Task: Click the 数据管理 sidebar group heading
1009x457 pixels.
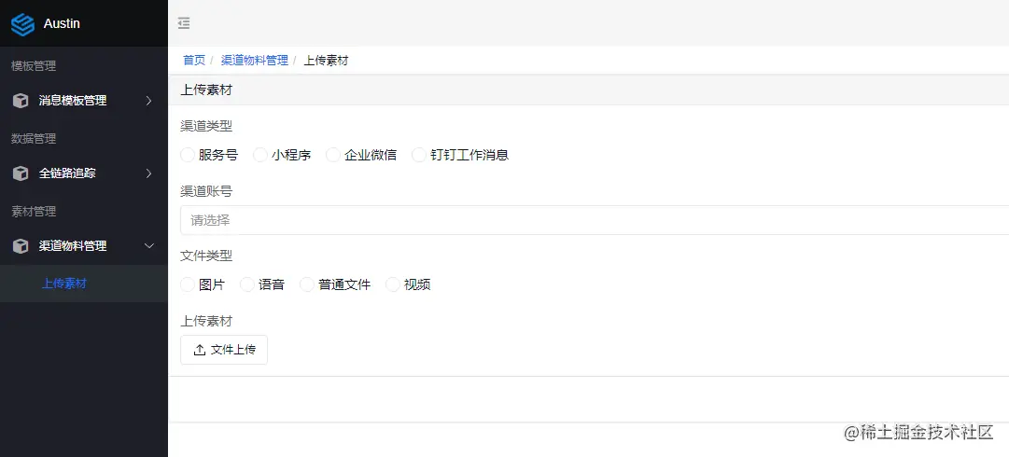Action: pyautogui.click(x=34, y=138)
